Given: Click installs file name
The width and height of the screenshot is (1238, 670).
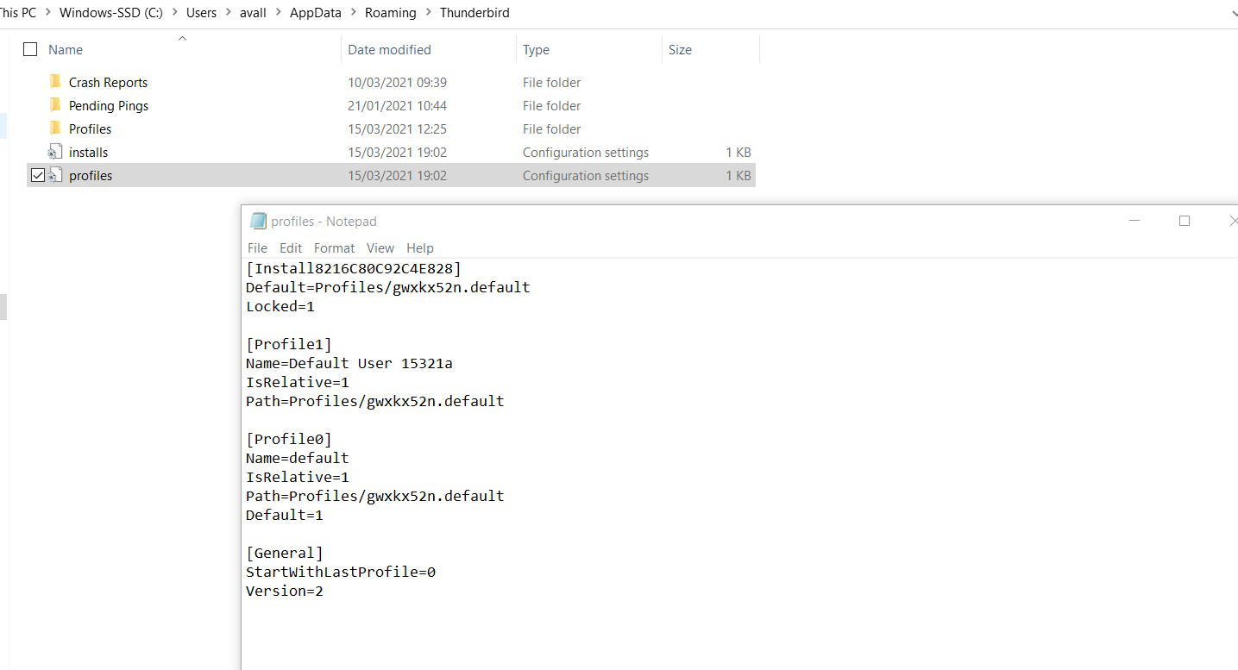Looking at the screenshot, I should click(88, 152).
